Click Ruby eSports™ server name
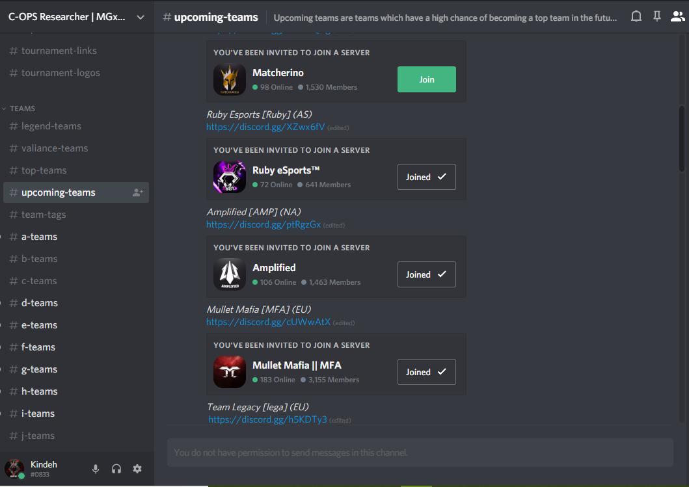This screenshot has height=487, width=689. [x=286, y=170]
